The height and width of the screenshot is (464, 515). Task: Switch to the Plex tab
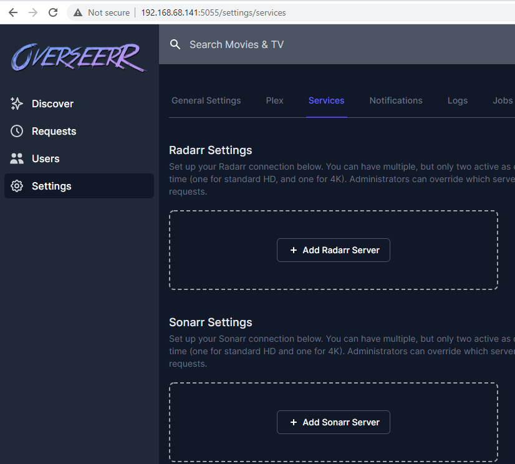tap(274, 100)
